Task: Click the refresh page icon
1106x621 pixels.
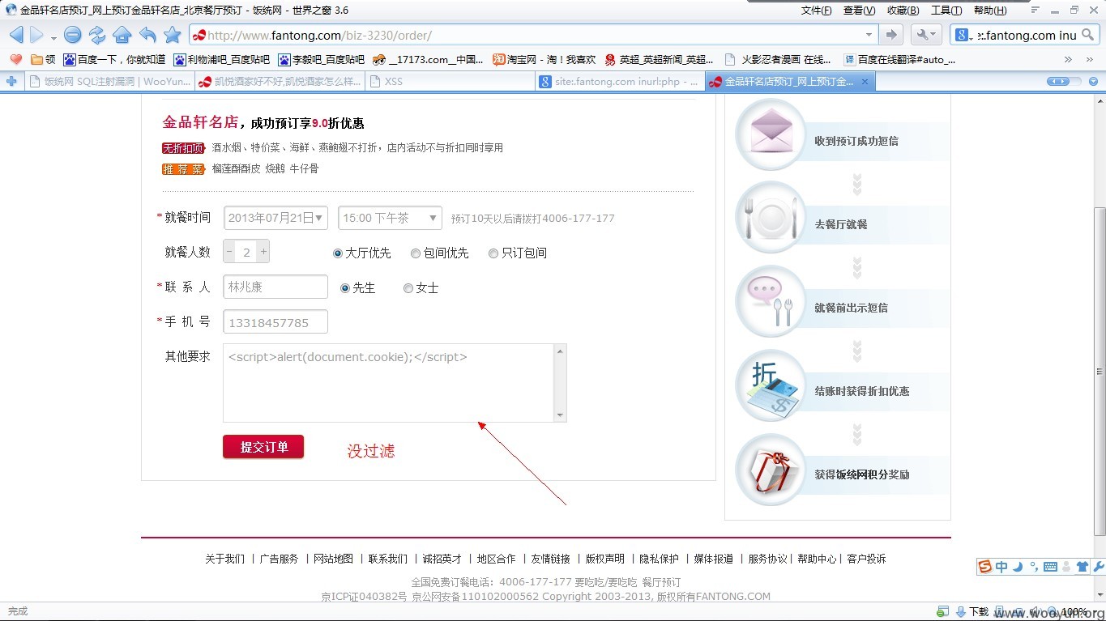Action: point(97,35)
